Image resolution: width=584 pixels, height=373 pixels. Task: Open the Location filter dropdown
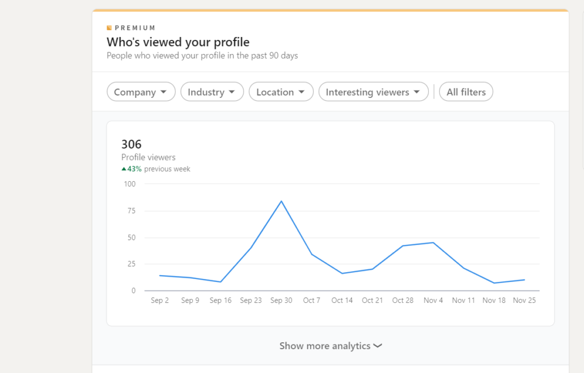pyautogui.click(x=281, y=92)
